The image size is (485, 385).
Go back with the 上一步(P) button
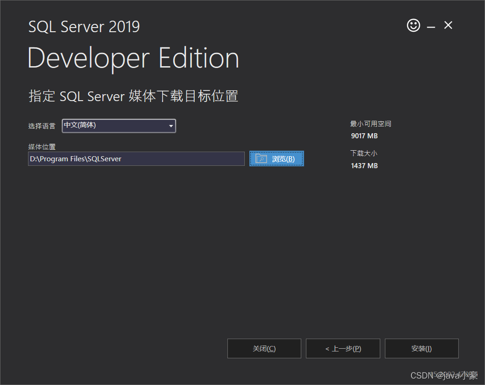tap(343, 349)
